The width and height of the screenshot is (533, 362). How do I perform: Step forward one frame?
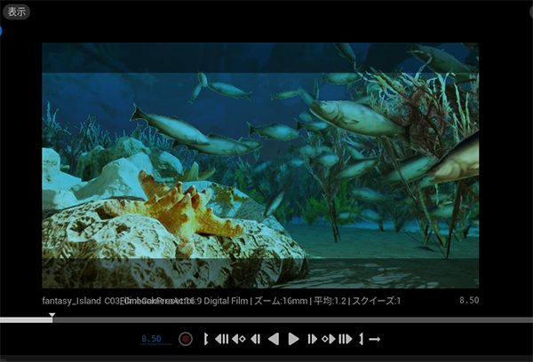312,339
